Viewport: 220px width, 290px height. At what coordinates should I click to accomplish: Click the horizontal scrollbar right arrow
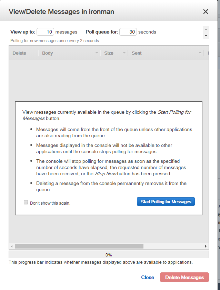(206, 246)
